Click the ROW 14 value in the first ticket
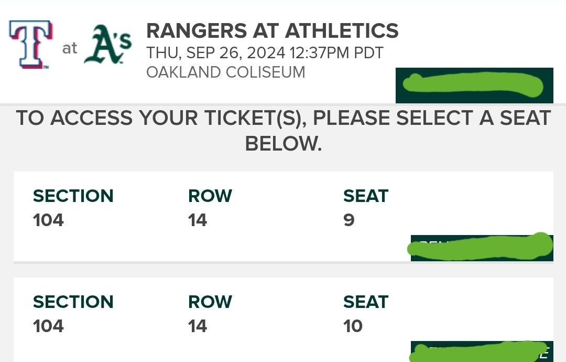This screenshot has height=362, width=566. [x=198, y=220]
